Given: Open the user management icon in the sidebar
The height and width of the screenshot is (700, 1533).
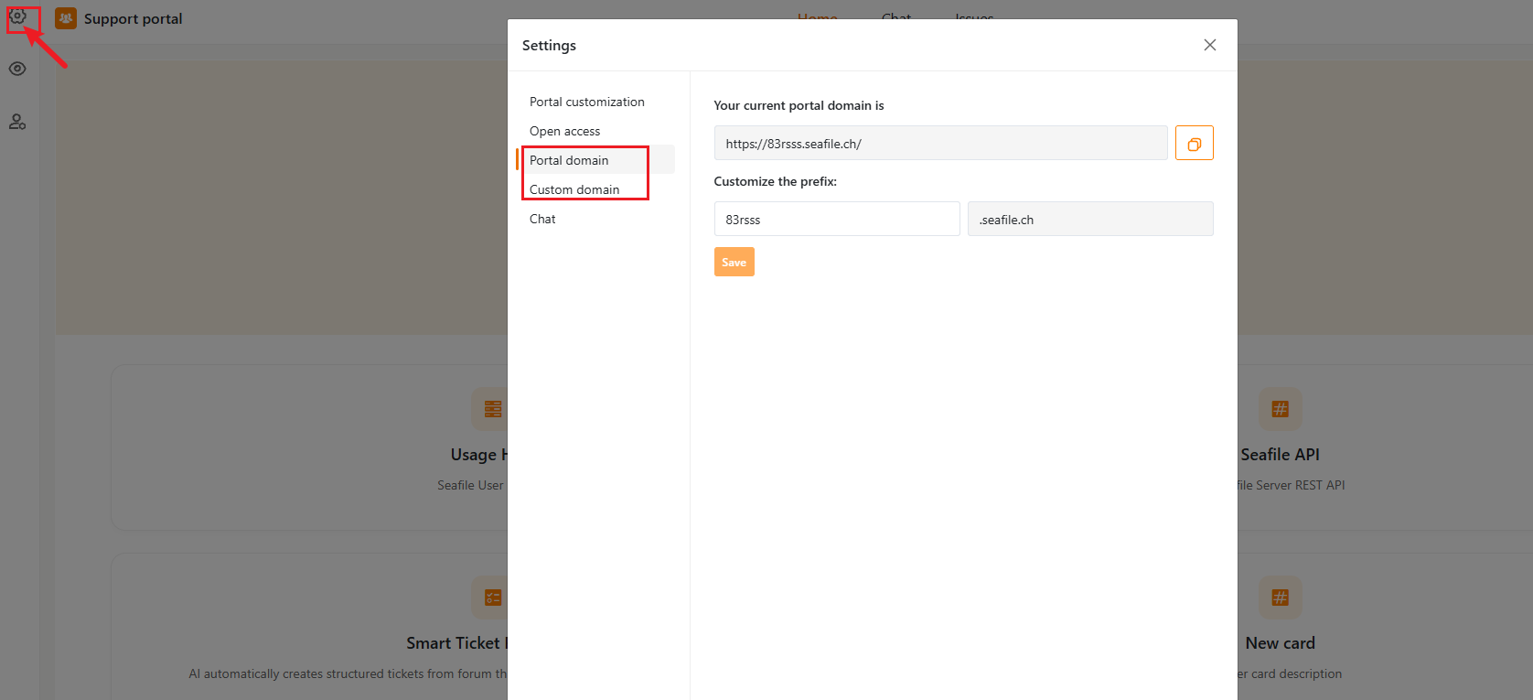Looking at the screenshot, I should [17, 122].
